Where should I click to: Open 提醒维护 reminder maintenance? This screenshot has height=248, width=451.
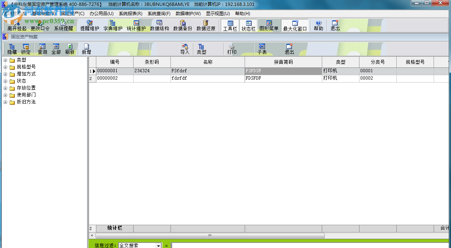coord(90,25)
